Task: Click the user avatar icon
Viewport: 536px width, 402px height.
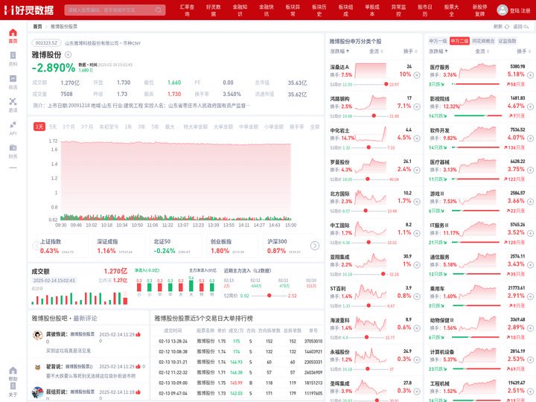Action: (502, 10)
